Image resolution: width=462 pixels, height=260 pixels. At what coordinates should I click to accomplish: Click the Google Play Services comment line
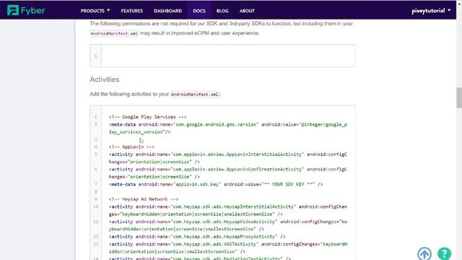(147, 117)
